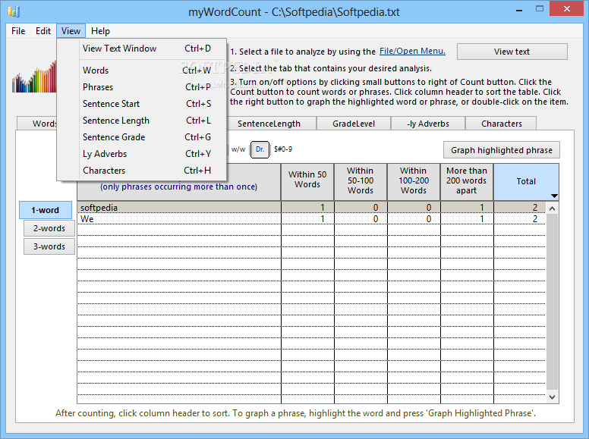
Task: Close the open View menu
Action: (71, 31)
